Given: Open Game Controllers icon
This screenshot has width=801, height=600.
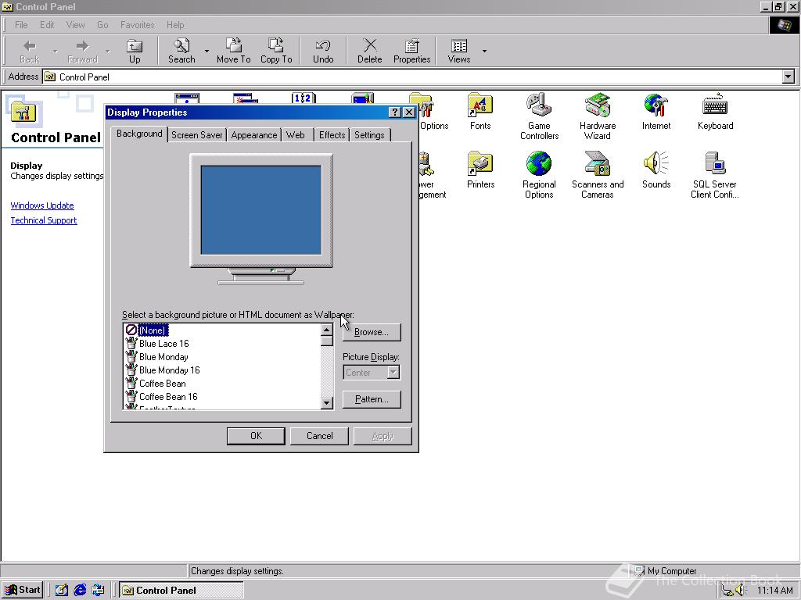Looking at the screenshot, I should 539,105.
